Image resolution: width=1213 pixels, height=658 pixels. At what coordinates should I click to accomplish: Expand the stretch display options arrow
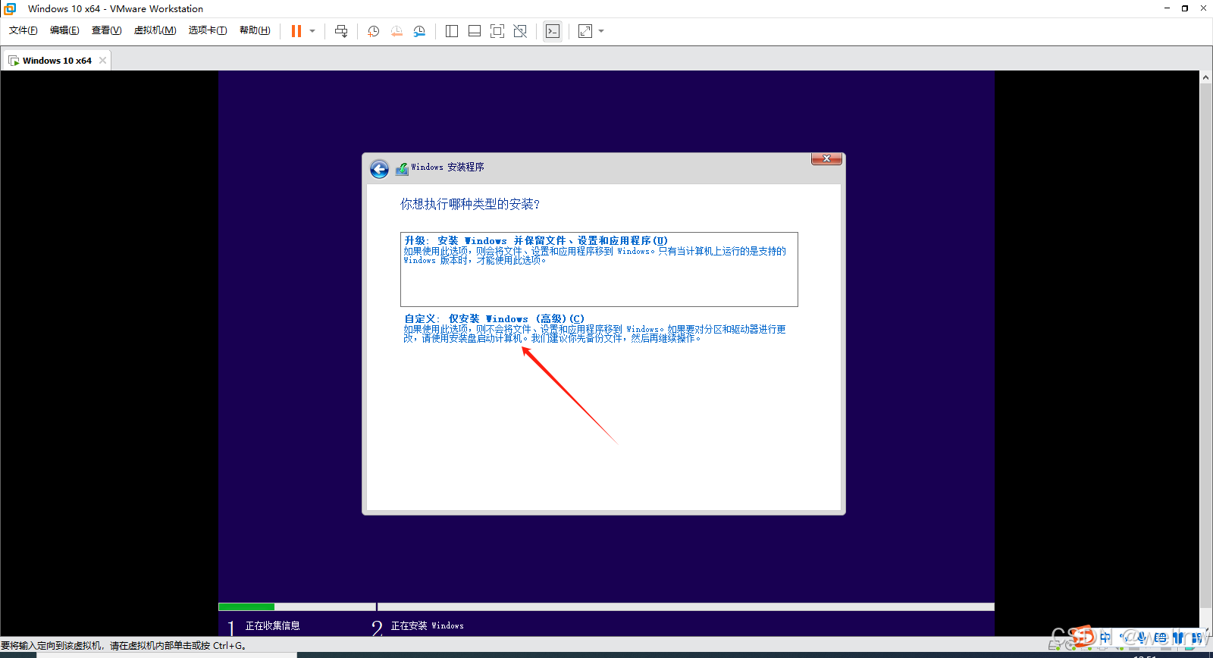pyautogui.click(x=601, y=31)
